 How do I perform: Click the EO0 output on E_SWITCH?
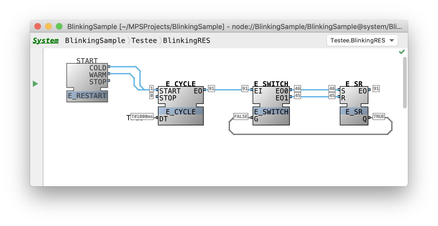[282, 91]
